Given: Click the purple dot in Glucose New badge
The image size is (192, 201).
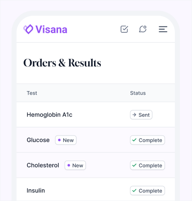Looking at the screenshot, I should tap(59, 140).
